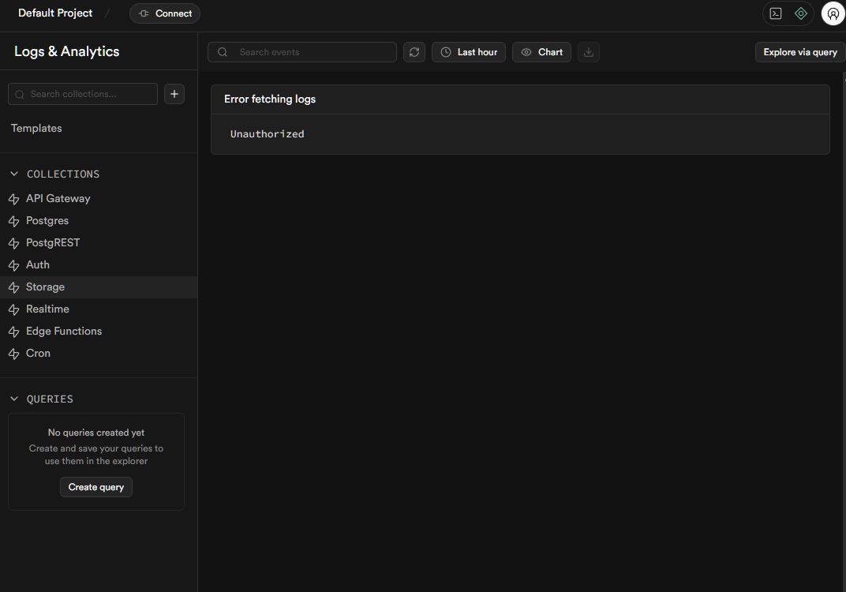
Task: Click Explore via query button
Action: pyautogui.click(x=799, y=52)
